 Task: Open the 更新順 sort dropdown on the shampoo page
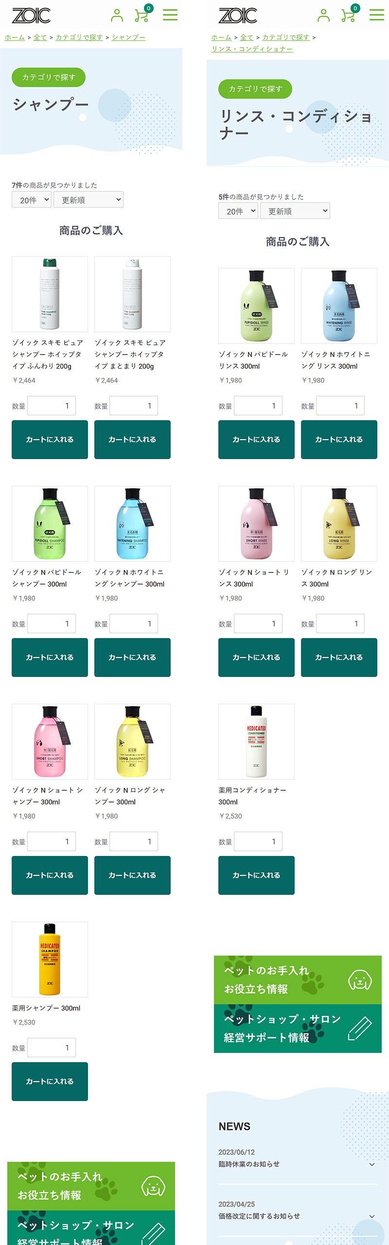[88, 200]
